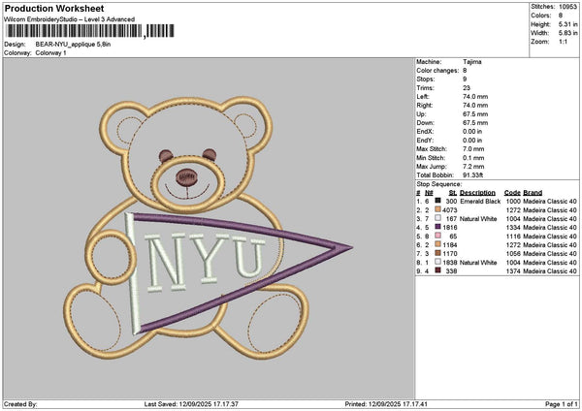The width and height of the screenshot is (582, 411).
Task: Pick the purple swatch beside stitch count 1816
Action: point(438,227)
